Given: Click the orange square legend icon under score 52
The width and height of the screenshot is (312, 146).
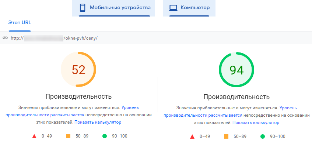Looking at the screenshot, I should click(x=68, y=136).
